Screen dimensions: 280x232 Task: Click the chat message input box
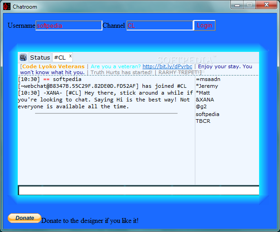pyautogui.click(x=138, y=191)
